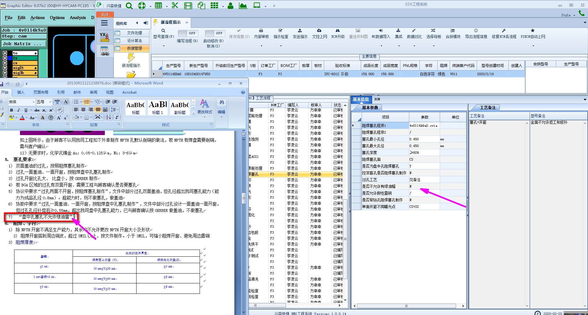Click the green user person icon

(x=230, y=6)
